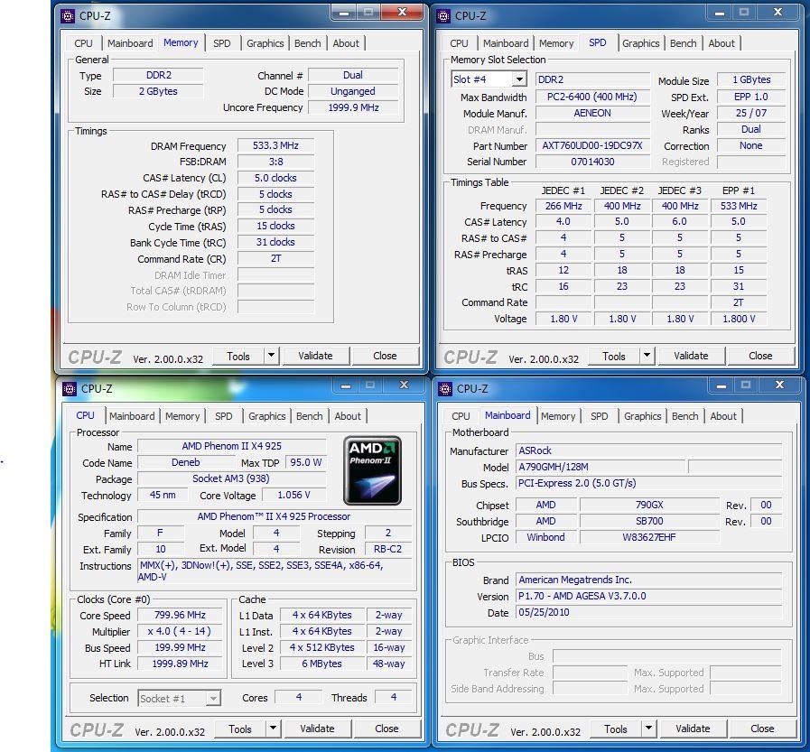Click BIOS version P1.70 - AMD AGESA V3.7.0.0
Viewport: 810px width, 752px height.
point(649,596)
